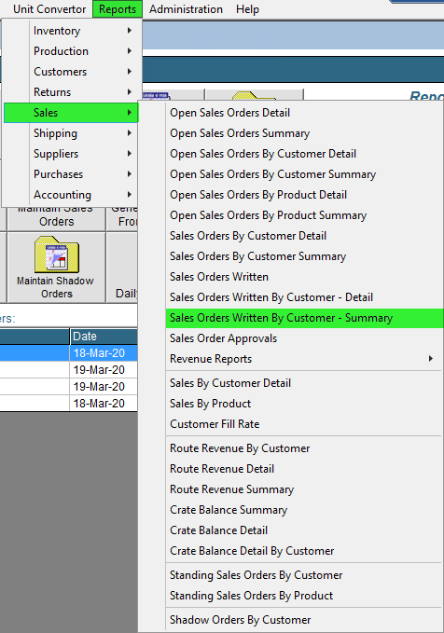Open Sales Orders Written By Customer - Summary
Viewport: 444px width, 633px height.
point(304,318)
